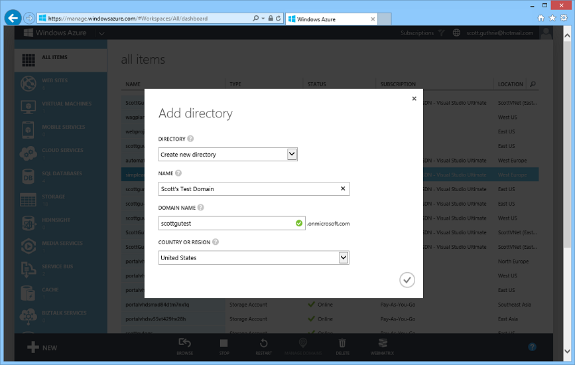Click the browser Home icon
Image resolution: width=575 pixels, height=365 pixels.
tap(541, 18)
